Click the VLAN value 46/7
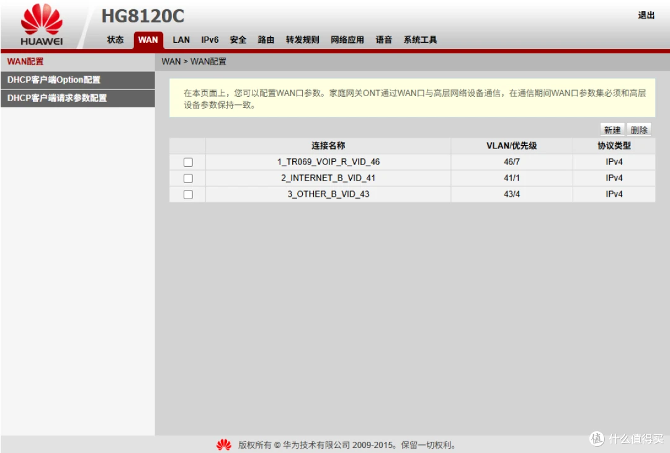The width and height of the screenshot is (670, 453). pyautogui.click(x=511, y=162)
